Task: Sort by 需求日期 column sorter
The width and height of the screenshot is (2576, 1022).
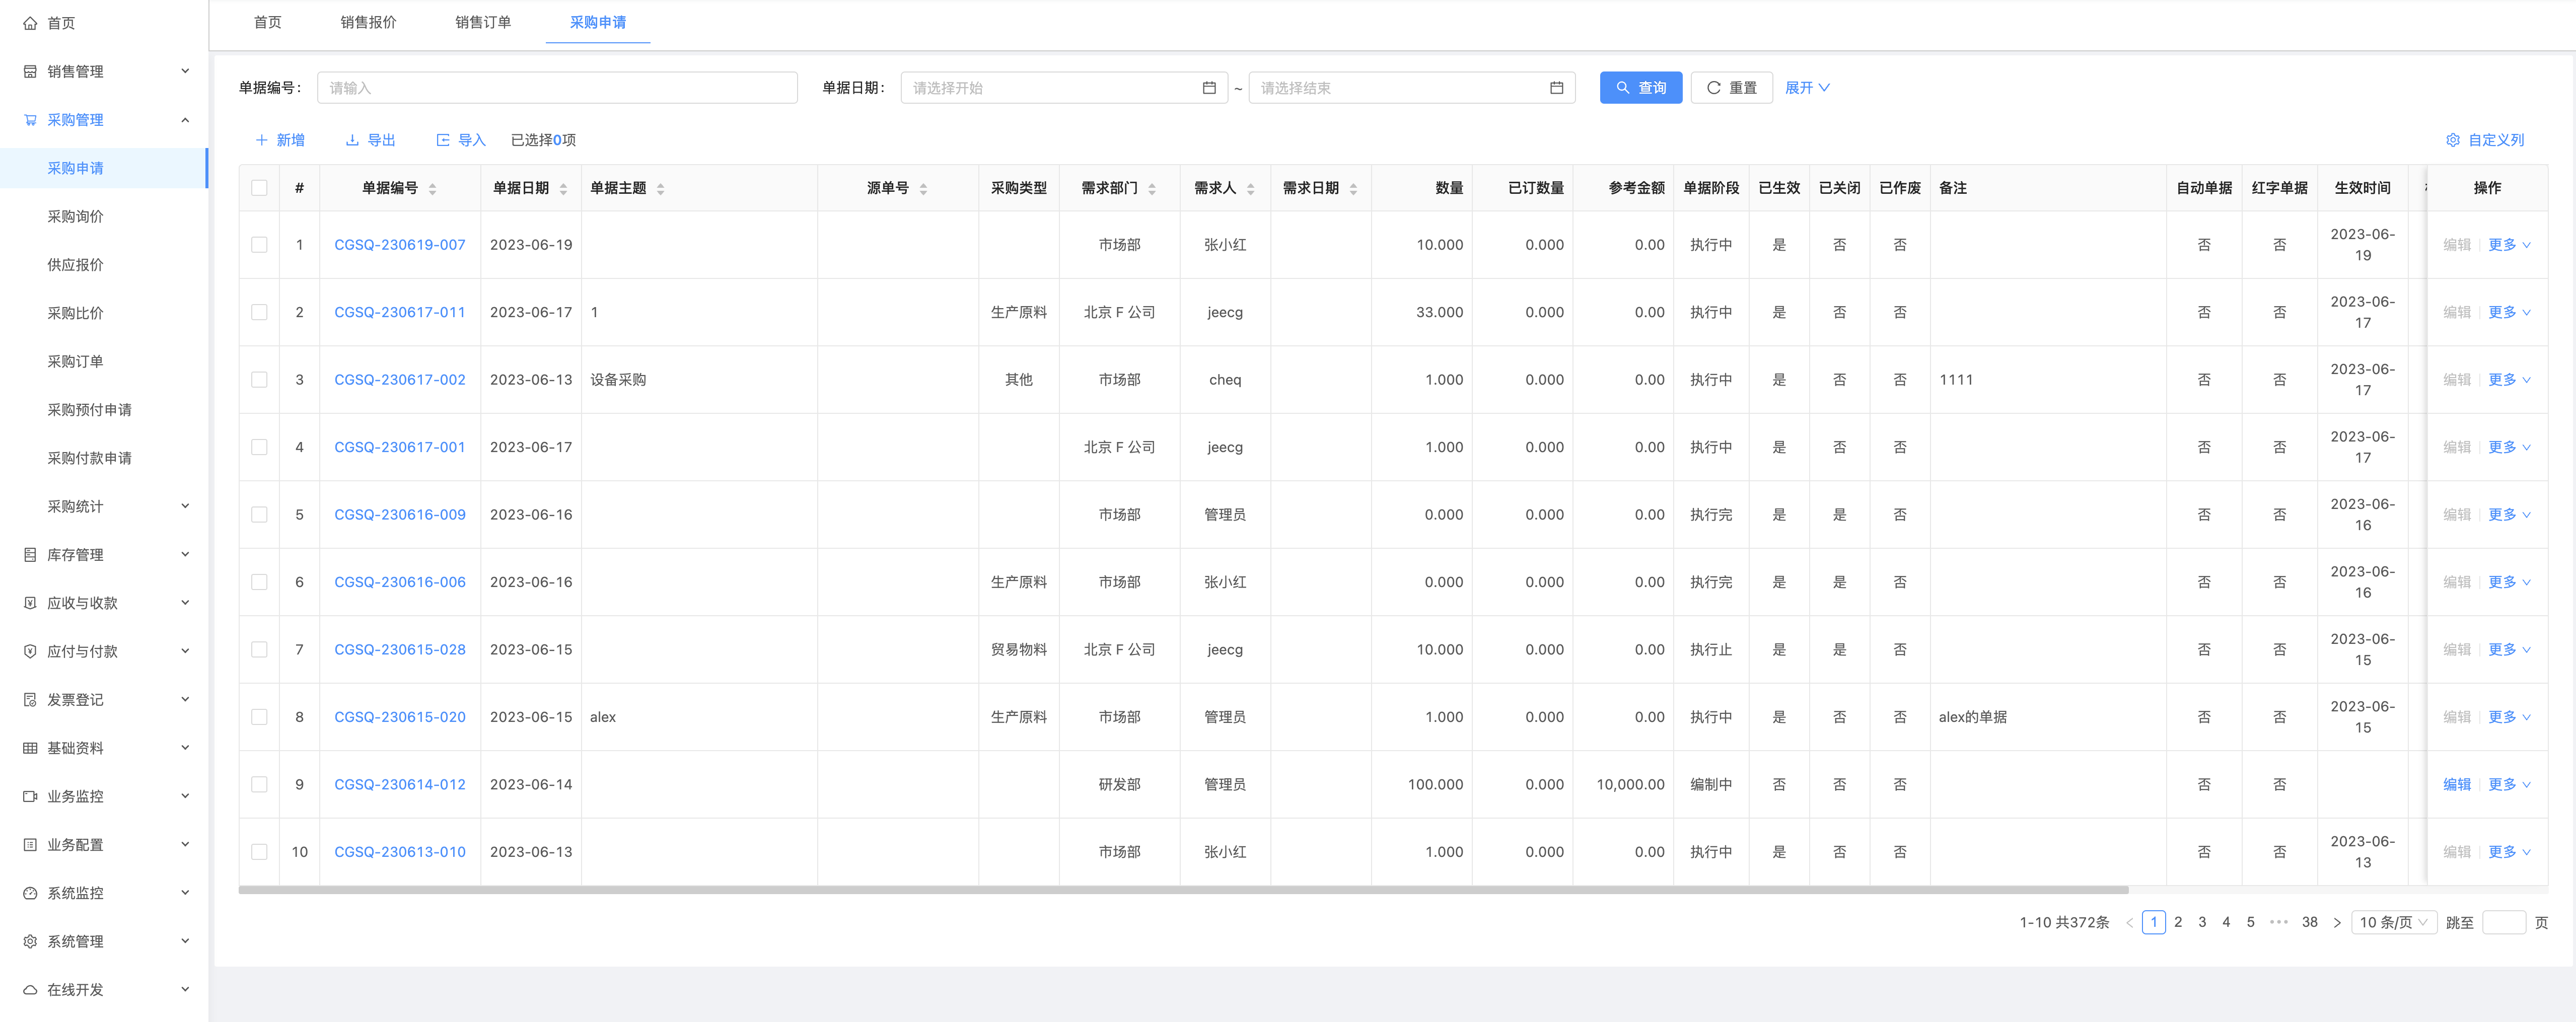Action: click(1353, 188)
